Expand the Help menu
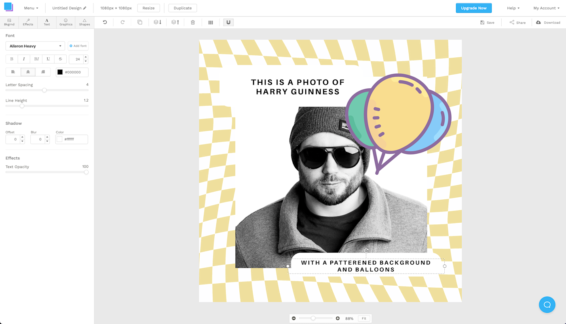Viewport: 566px width, 324px height. 513,8
